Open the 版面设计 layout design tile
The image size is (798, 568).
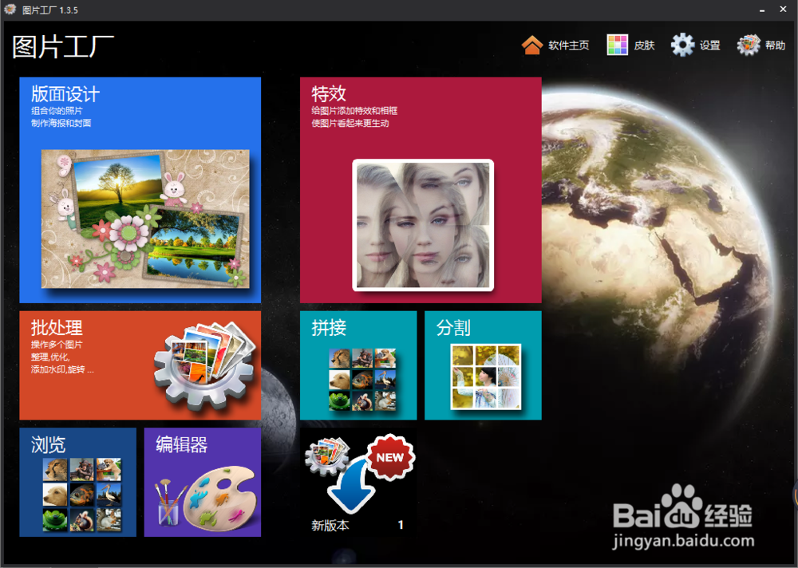click(x=140, y=190)
